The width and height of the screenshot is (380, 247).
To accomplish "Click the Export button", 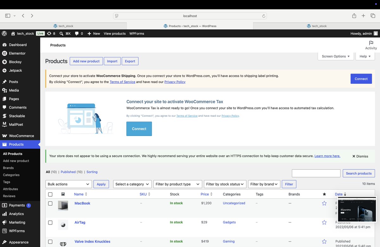I will pyautogui.click(x=130, y=61).
